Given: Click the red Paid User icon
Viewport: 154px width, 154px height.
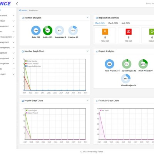Looking at the screenshot, I should click(129, 32).
